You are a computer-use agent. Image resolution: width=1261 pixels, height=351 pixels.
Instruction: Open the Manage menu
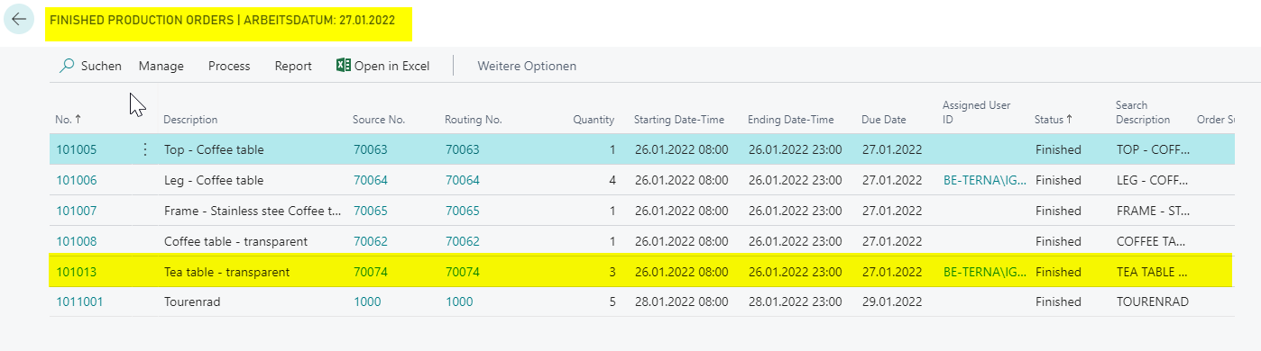(161, 66)
